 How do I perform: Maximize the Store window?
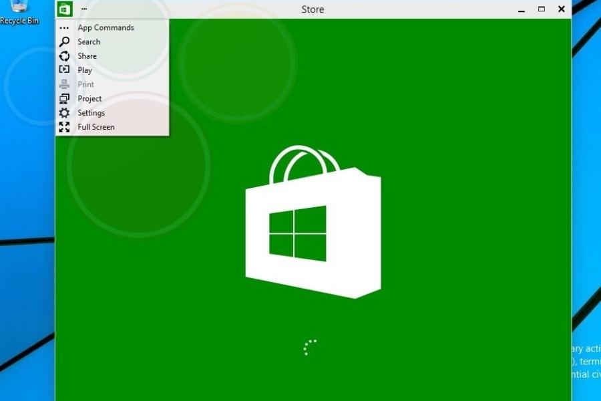(542, 9)
